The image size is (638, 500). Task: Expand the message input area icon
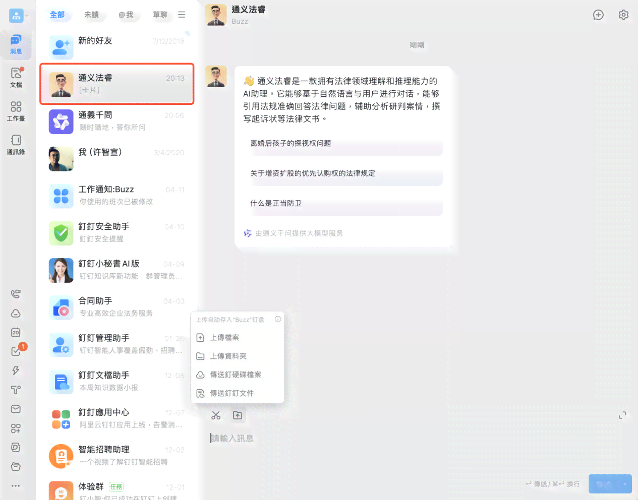pos(622,415)
